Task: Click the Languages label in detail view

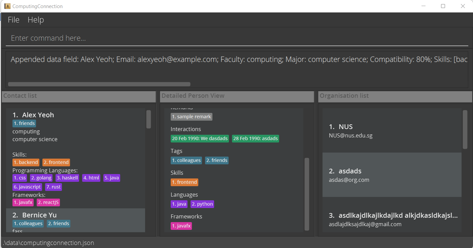Action: point(184,195)
